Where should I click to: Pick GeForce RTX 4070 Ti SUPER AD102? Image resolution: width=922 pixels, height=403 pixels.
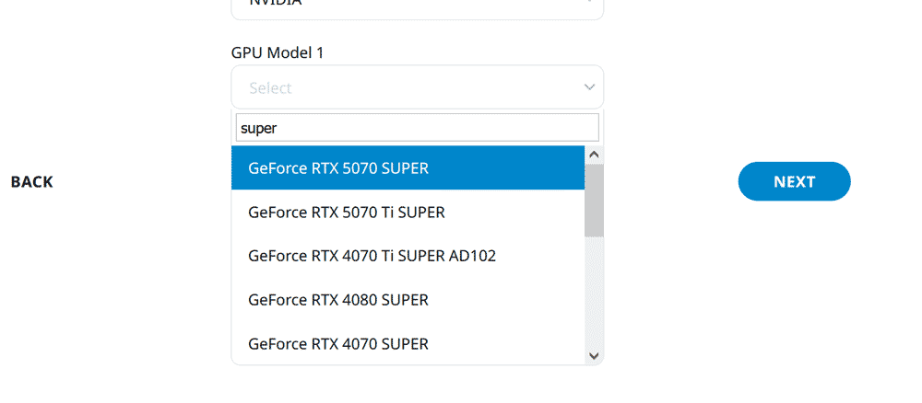[x=372, y=256]
